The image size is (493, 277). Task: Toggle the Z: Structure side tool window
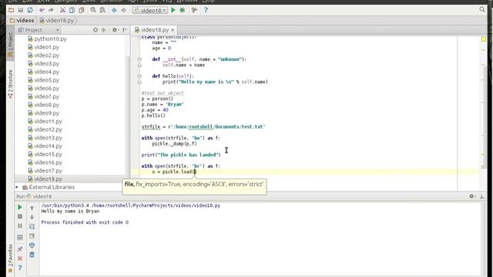(10, 84)
